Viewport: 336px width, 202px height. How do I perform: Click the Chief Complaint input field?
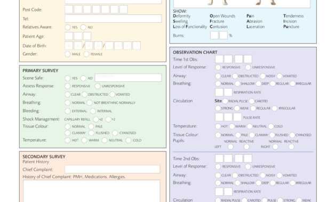pos(113,170)
